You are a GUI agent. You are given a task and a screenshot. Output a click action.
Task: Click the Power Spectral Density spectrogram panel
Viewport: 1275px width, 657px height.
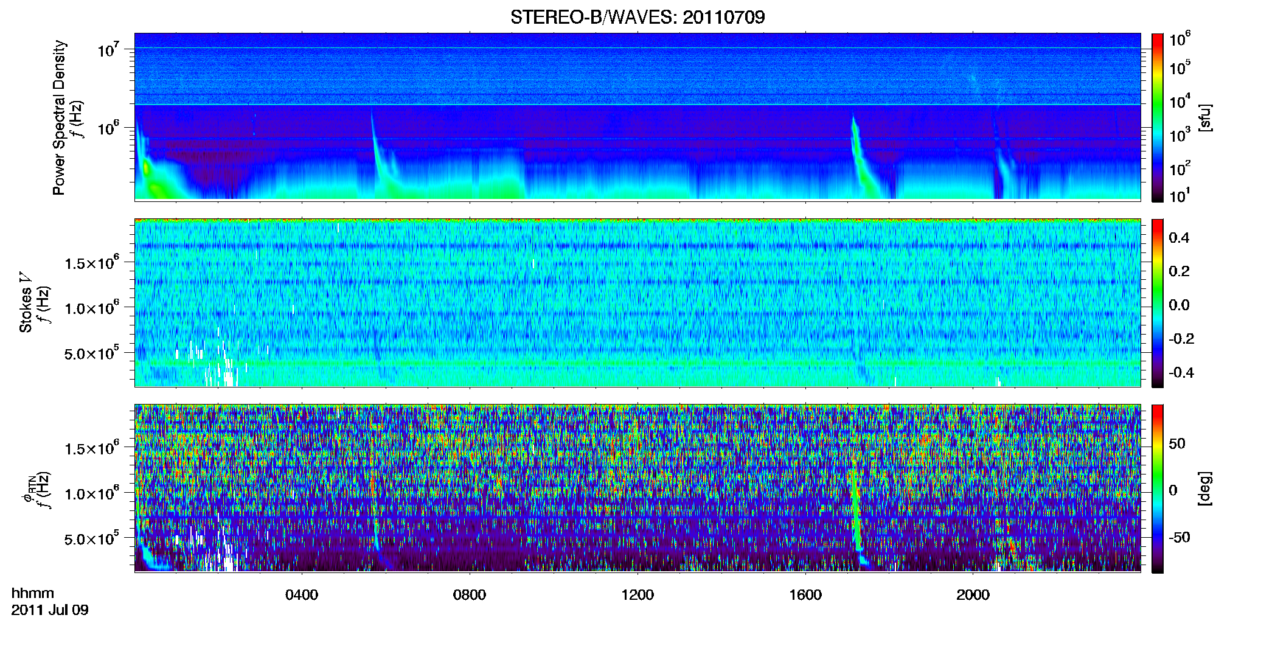click(x=637, y=116)
